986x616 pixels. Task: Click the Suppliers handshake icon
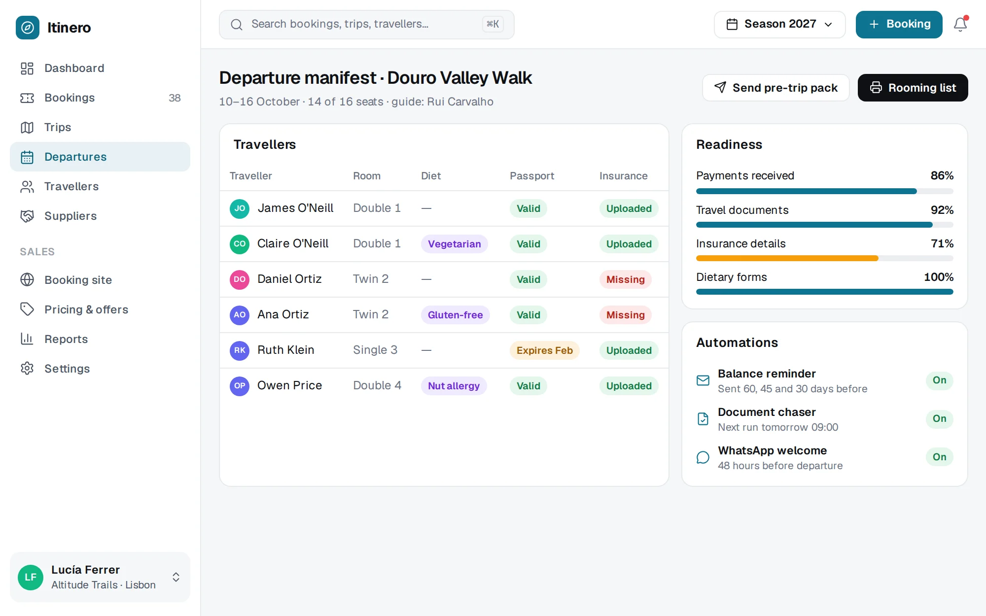pos(27,216)
